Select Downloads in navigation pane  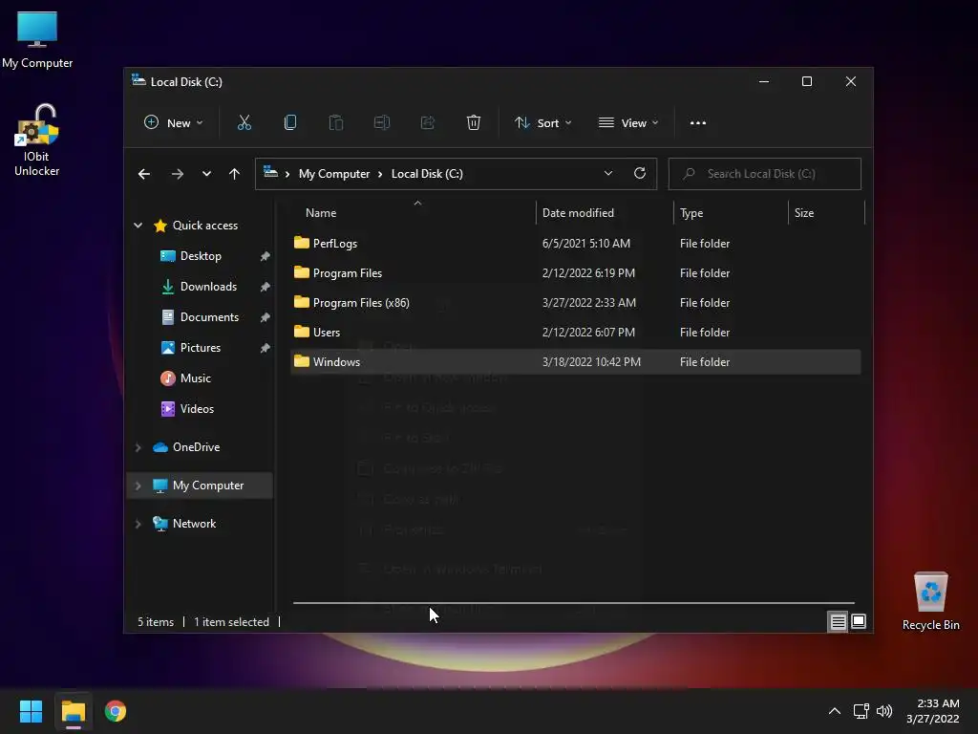[x=208, y=287]
